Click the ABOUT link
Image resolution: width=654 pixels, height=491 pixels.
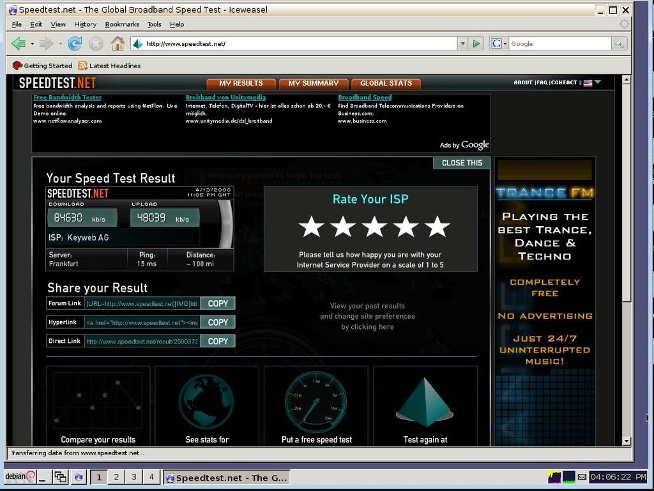tap(523, 82)
